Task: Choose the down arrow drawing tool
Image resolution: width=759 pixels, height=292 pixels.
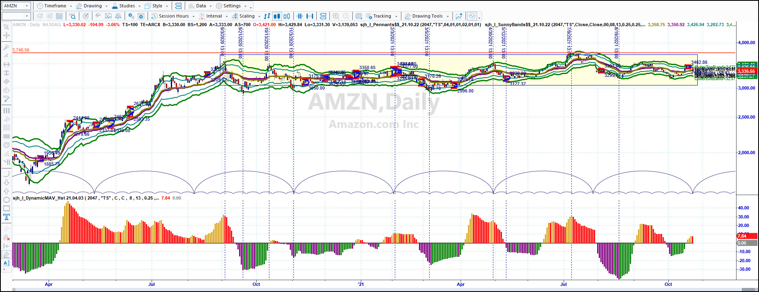Action: 6,182
